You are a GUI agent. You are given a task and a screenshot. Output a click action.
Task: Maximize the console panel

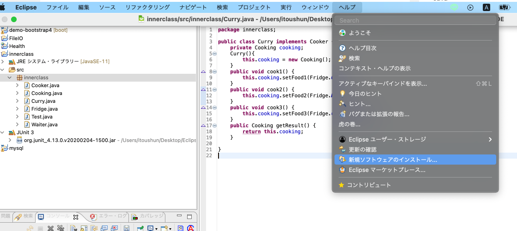[189, 217]
